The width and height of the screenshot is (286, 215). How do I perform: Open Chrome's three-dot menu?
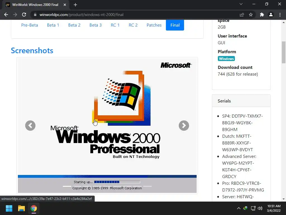[x=280, y=15]
